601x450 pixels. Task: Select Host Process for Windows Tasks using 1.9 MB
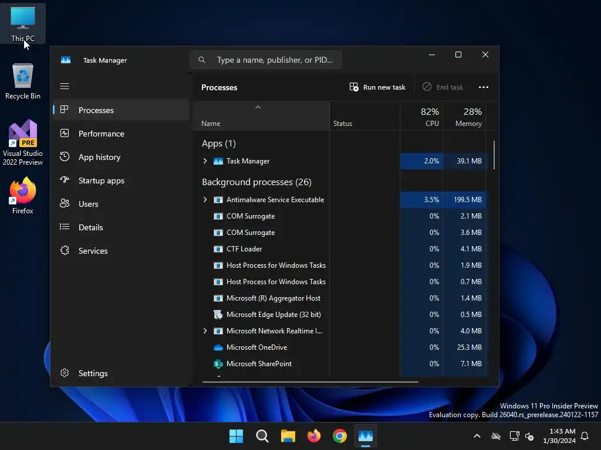(x=340, y=265)
